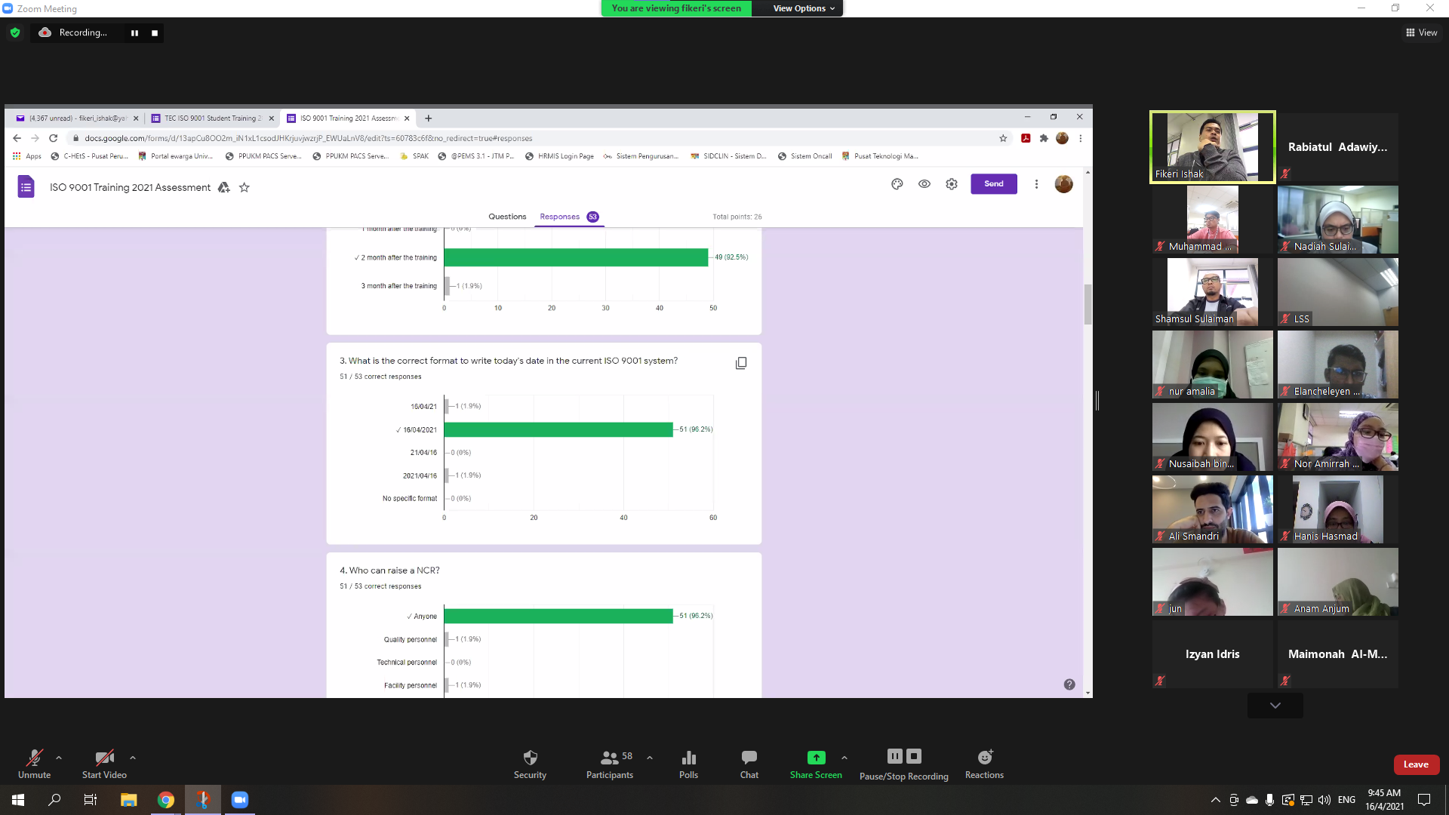Expand more participant videos chevron
1449x815 pixels.
1275,706
